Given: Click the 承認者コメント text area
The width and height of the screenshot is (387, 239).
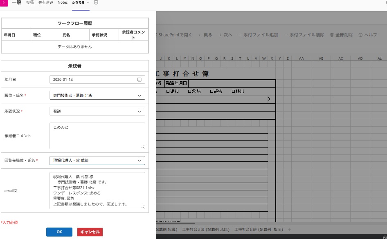Looking at the screenshot, I should (x=97, y=136).
